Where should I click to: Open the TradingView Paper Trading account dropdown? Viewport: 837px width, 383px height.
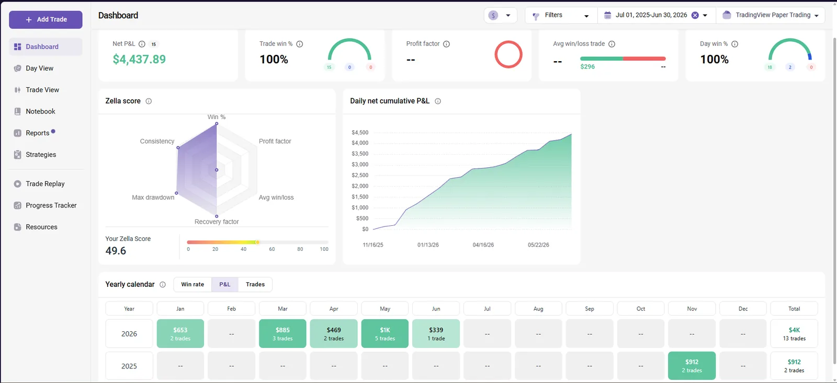coord(770,15)
